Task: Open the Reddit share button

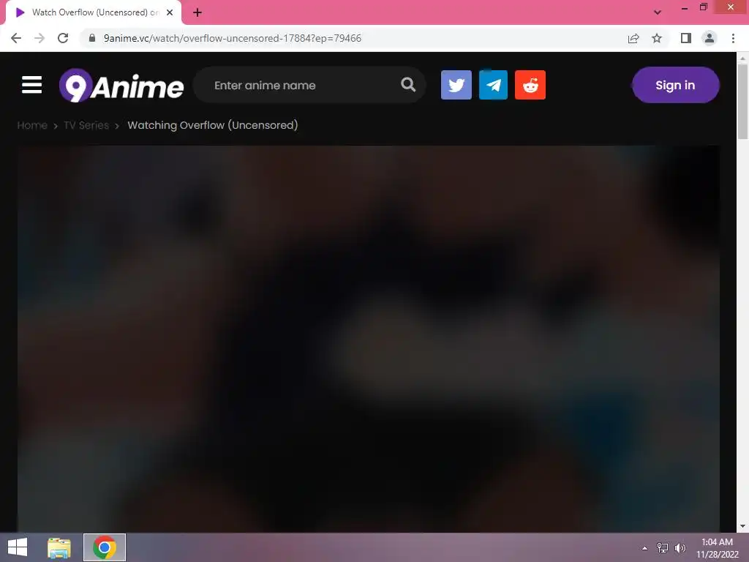Action: [x=530, y=85]
